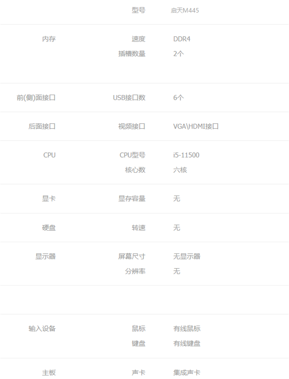The image size is (289, 379).
Task: Select the VGA\HDMI接口 value text
Action: tap(196, 126)
